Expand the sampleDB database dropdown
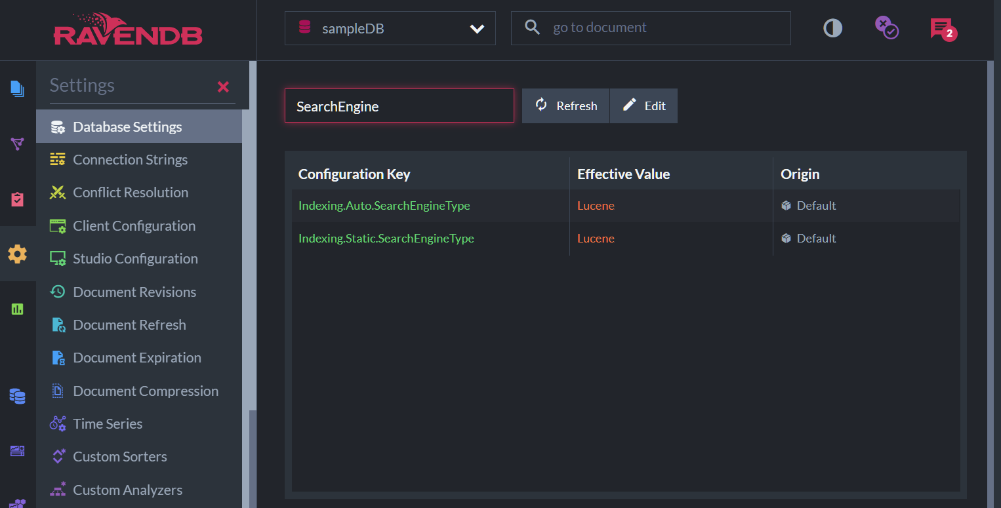This screenshot has width=1001, height=508. point(390,28)
